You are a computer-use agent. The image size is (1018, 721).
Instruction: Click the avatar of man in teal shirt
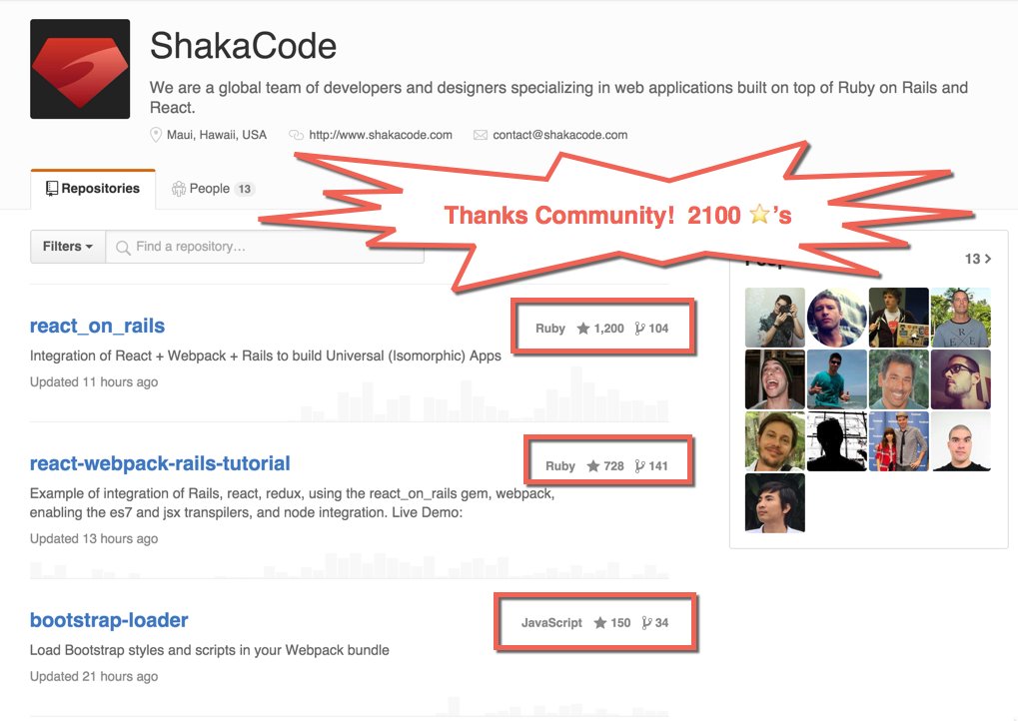[837, 379]
